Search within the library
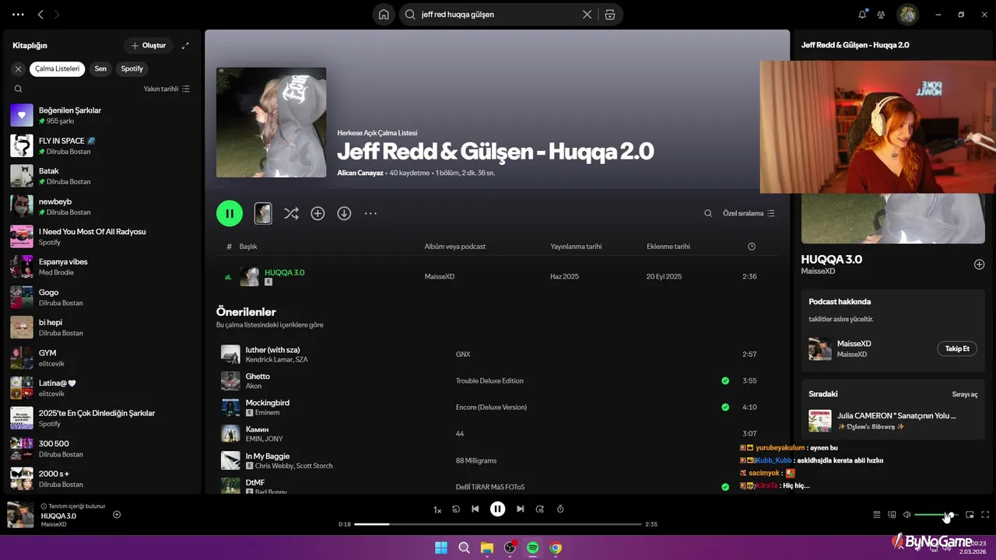The image size is (996, 560). 18,89
